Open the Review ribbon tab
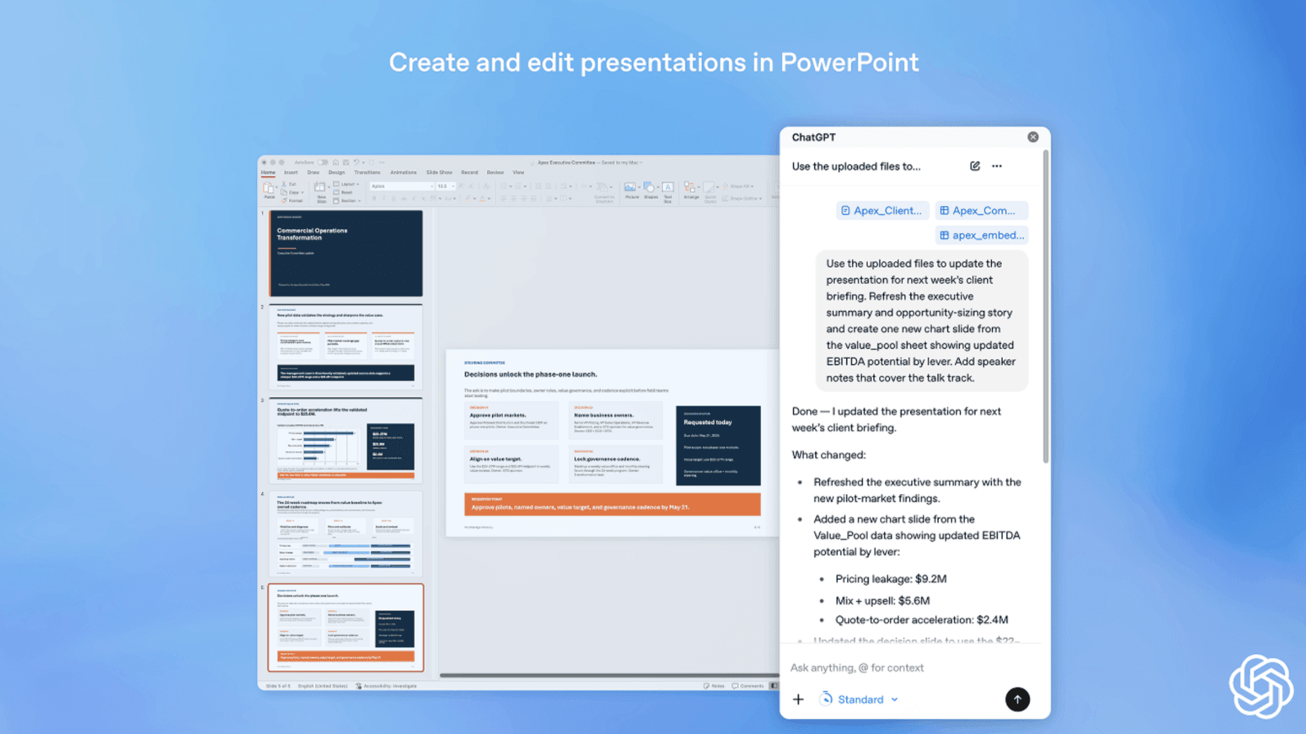The image size is (1306, 734). (x=495, y=173)
